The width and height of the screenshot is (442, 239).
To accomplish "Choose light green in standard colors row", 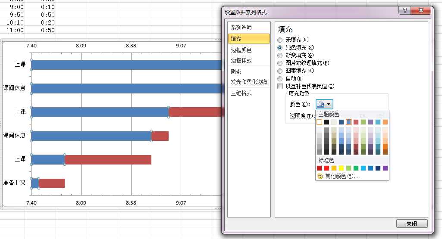I will pos(349,168).
